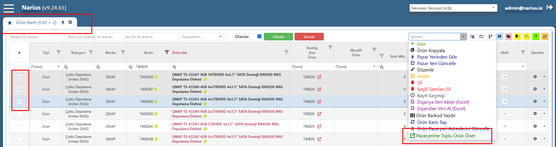Click the pin icon on Ürün Kartı tab

pyautogui.click(x=63, y=23)
